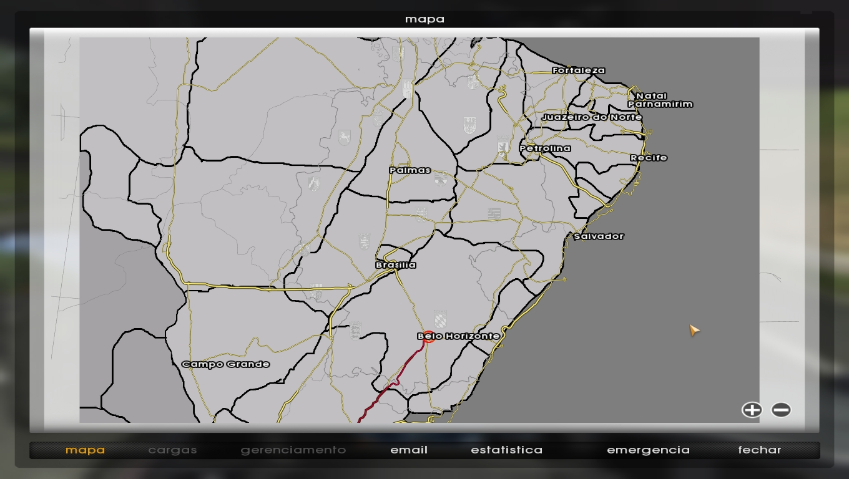Screen dimensions: 849x479
Task: Click the Belo Horizonte city label
Action: tap(459, 336)
